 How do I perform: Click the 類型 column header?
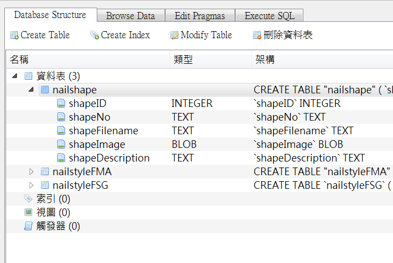click(x=183, y=59)
